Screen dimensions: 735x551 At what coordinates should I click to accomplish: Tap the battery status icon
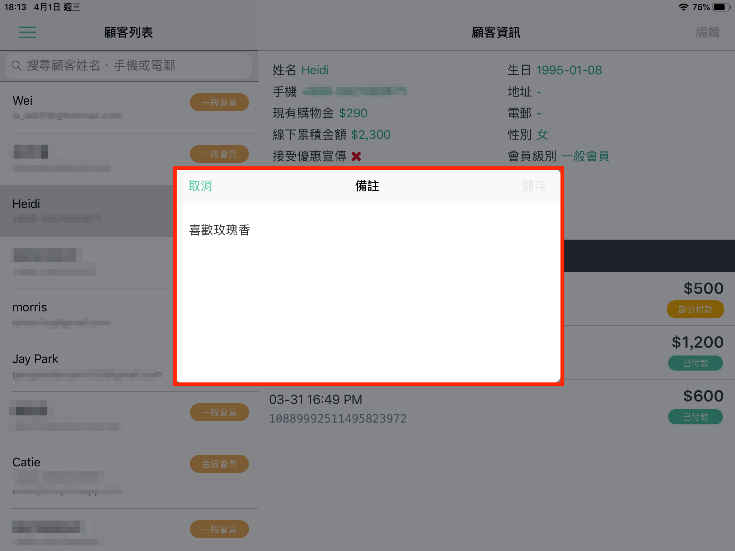[x=722, y=7]
